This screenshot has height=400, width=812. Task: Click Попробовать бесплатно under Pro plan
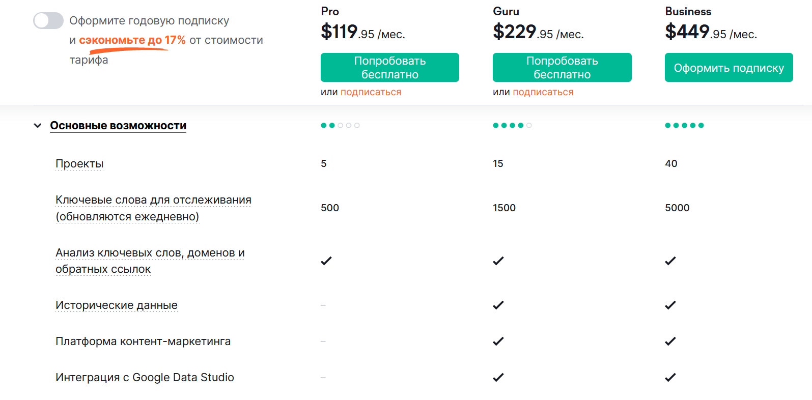[390, 68]
